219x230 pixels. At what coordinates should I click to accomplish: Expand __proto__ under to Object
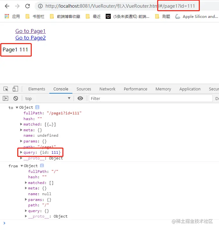[21, 158]
